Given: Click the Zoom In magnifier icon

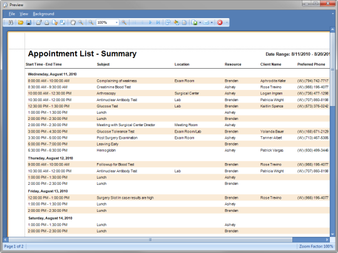Looking at the screenshot, I should 124,22.
